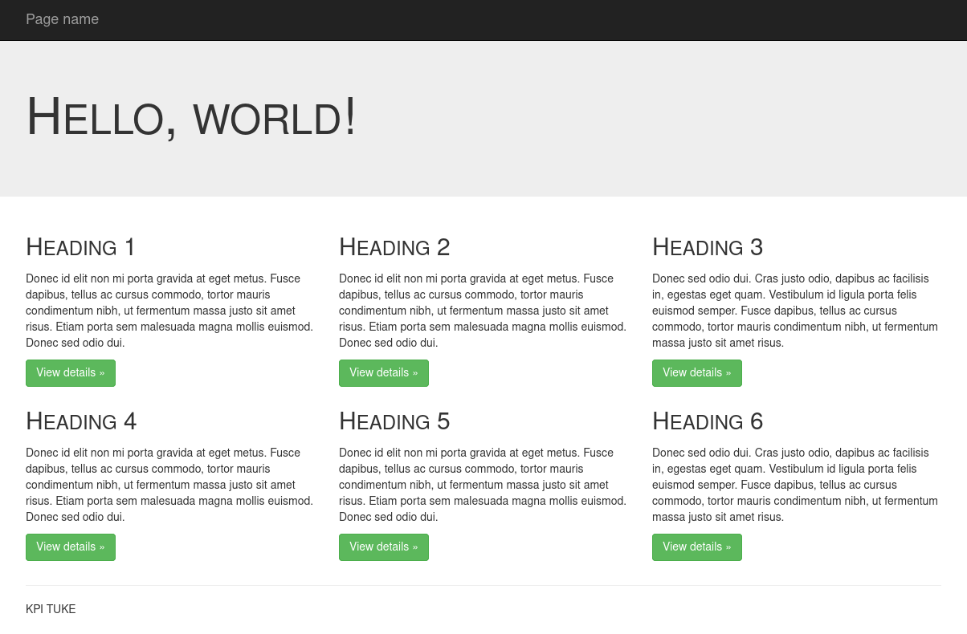Click the "Heading 4" section title

point(81,421)
